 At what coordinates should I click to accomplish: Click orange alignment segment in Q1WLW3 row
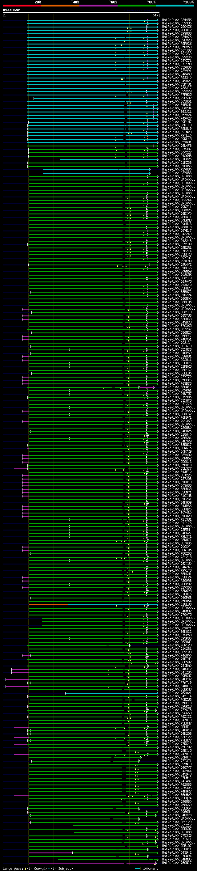49,605
